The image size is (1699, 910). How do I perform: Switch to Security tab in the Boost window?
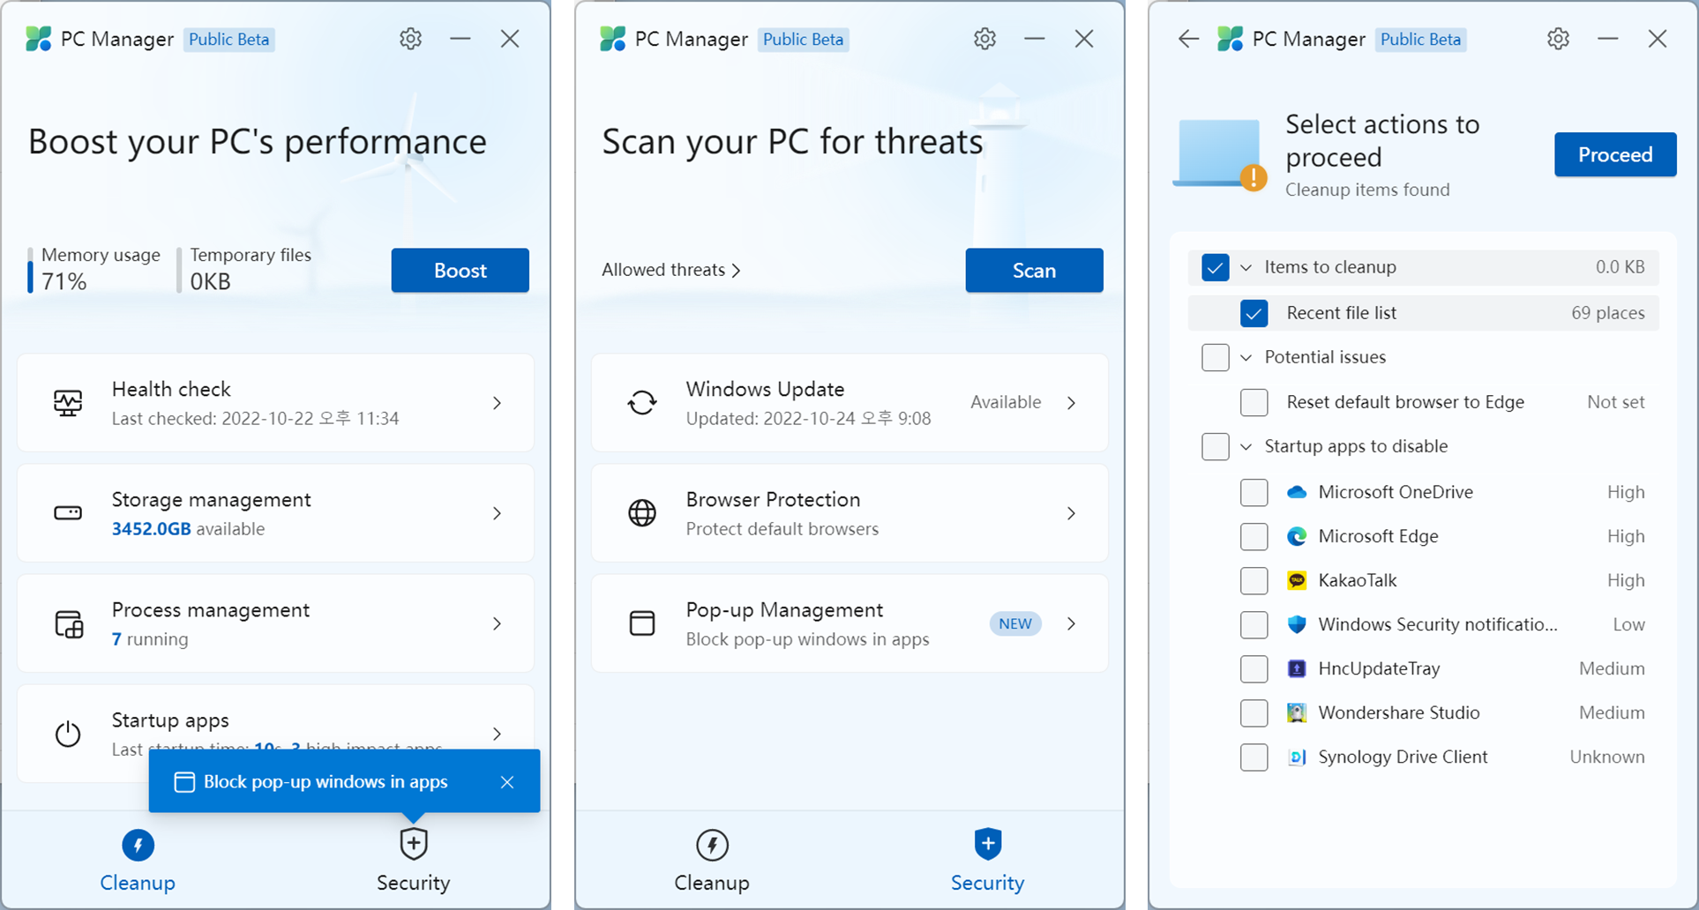pyautogui.click(x=413, y=859)
